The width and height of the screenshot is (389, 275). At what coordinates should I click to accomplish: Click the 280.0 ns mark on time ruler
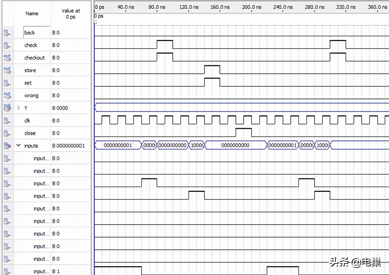point(315,7)
